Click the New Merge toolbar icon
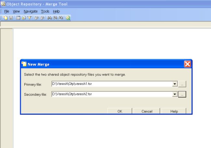Screen dimensions: 211x148 click(x=6, y=18)
